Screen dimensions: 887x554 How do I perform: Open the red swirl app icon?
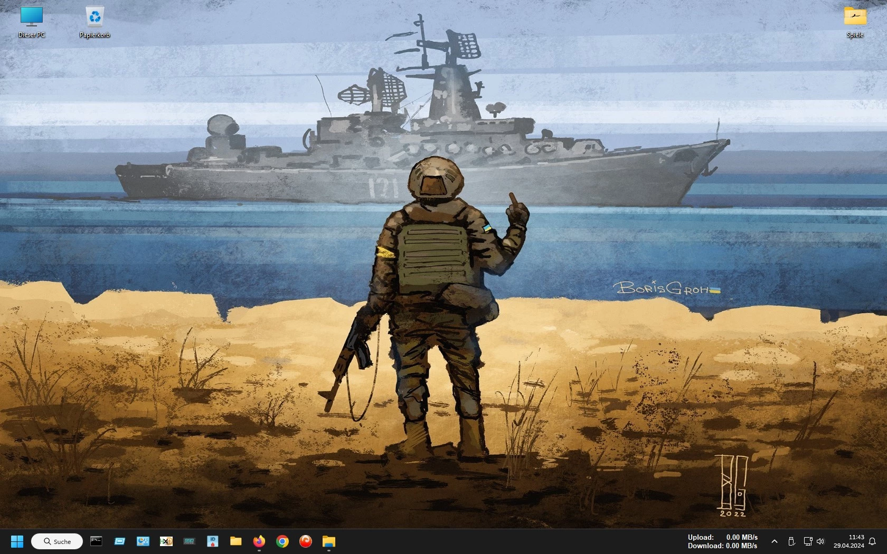click(306, 541)
